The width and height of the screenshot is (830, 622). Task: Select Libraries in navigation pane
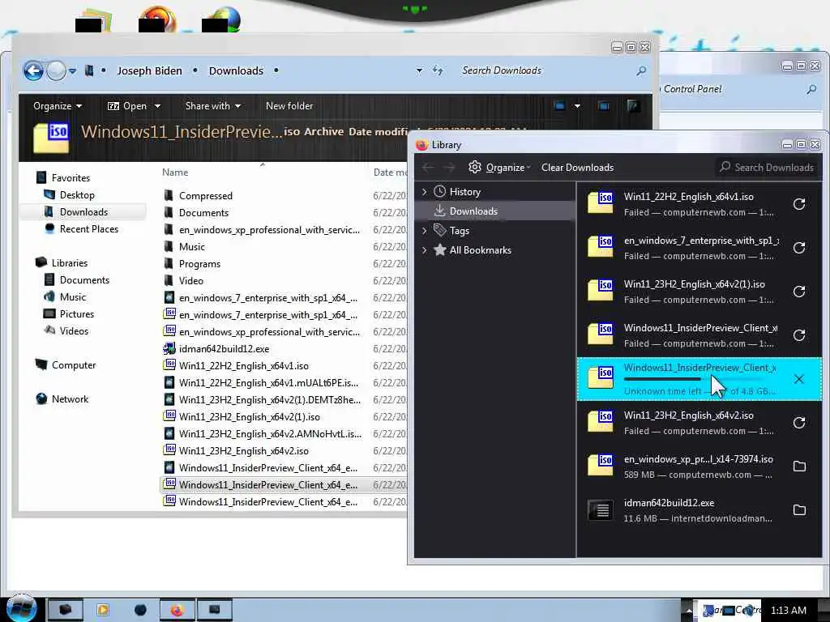tap(69, 263)
